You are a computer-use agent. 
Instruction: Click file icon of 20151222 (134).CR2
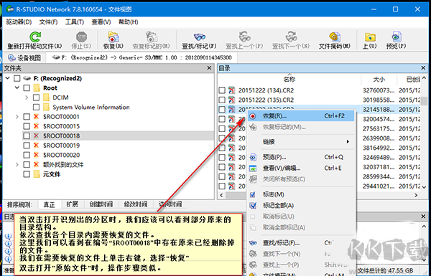pos(232,90)
